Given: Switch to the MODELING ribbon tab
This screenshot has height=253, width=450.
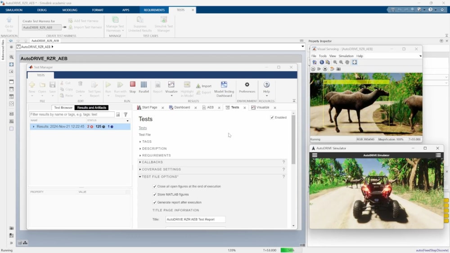Looking at the screenshot, I should point(70,10).
